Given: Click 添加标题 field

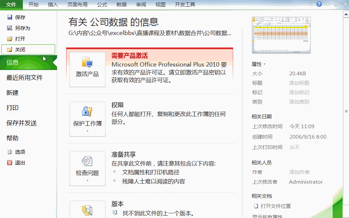Looking at the screenshot, I should (299, 83).
